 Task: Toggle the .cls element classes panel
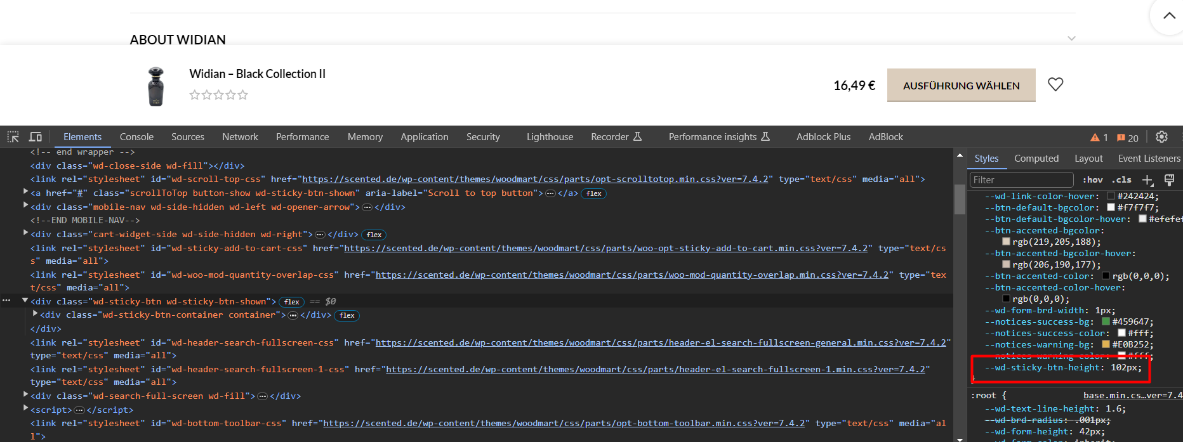tap(1121, 180)
